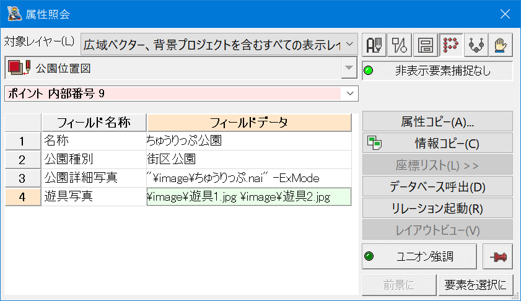Select the text attribute tool icon
Screen dimensions: 521x301
374,45
